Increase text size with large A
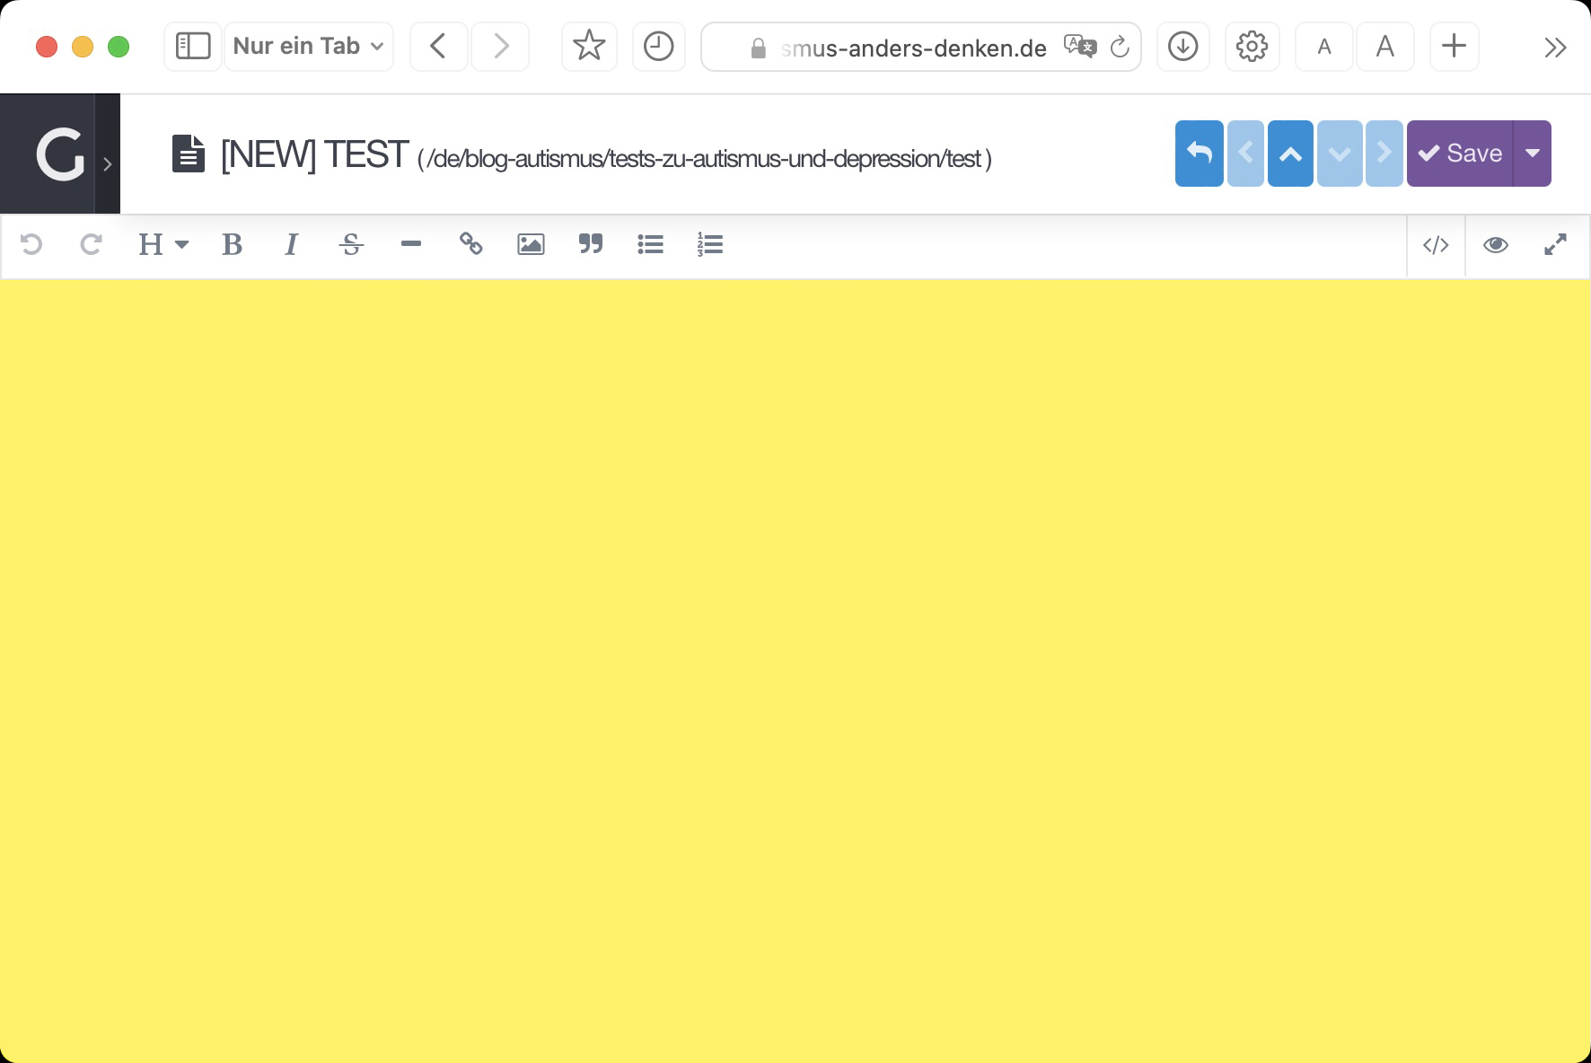The height and width of the screenshot is (1063, 1591). [x=1385, y=46]
